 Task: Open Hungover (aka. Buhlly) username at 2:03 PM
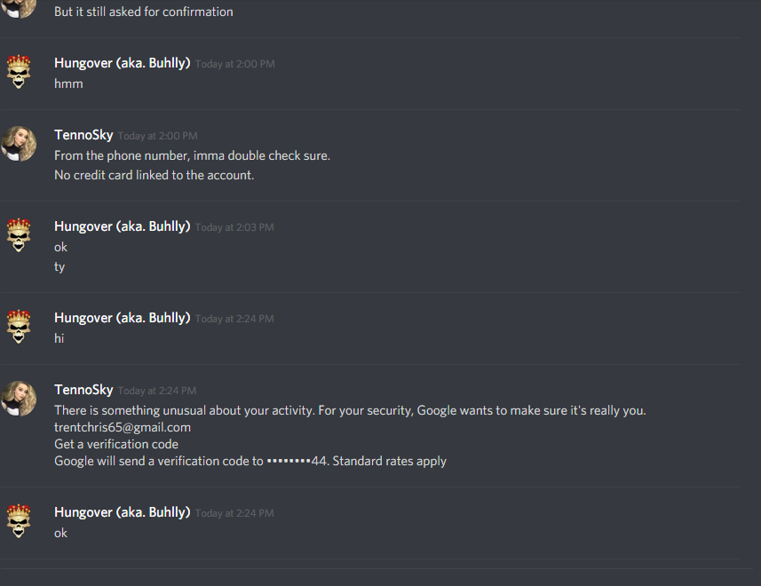click(123, 226)
